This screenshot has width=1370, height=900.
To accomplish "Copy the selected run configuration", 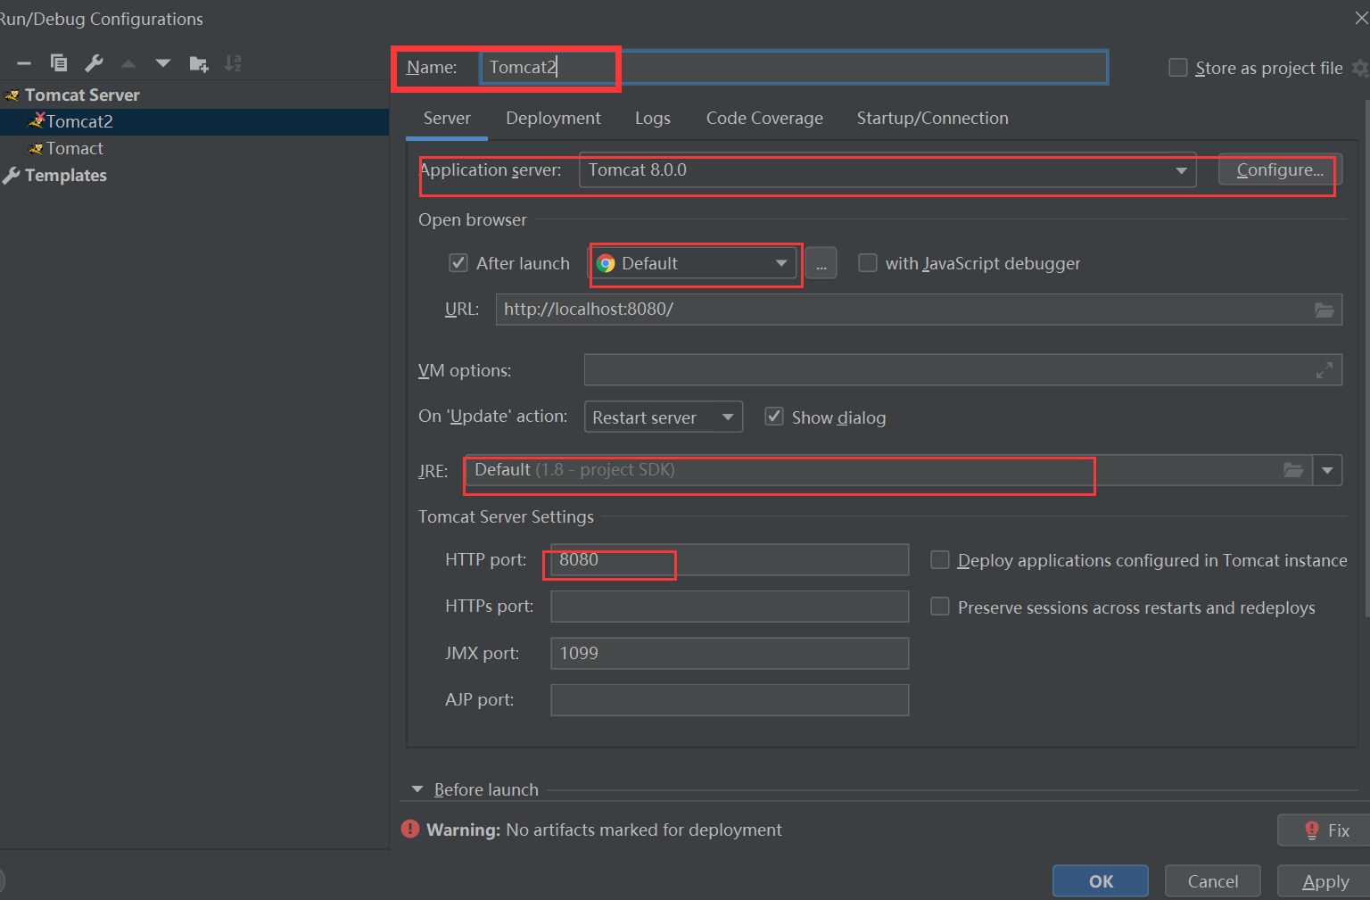I will coord(59,63).
